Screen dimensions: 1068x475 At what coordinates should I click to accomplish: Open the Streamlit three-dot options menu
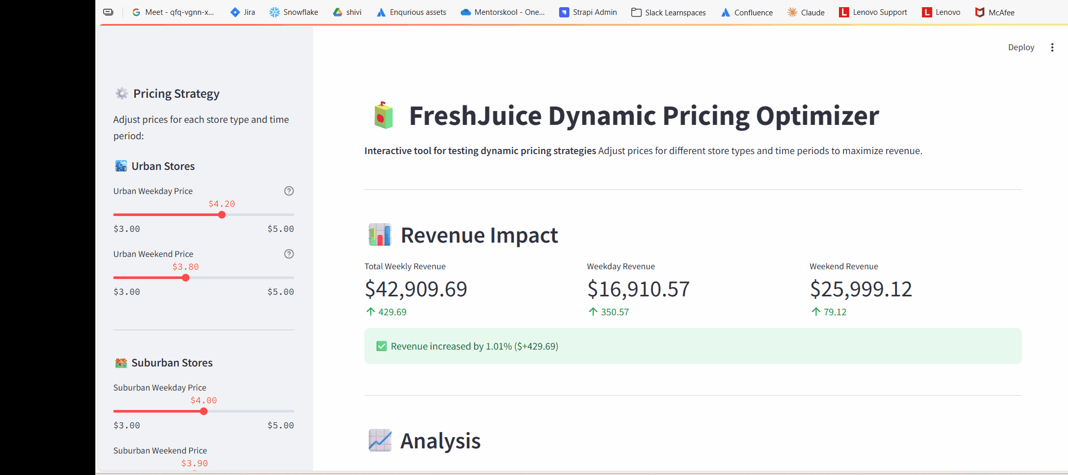(x=1052, y=47)
